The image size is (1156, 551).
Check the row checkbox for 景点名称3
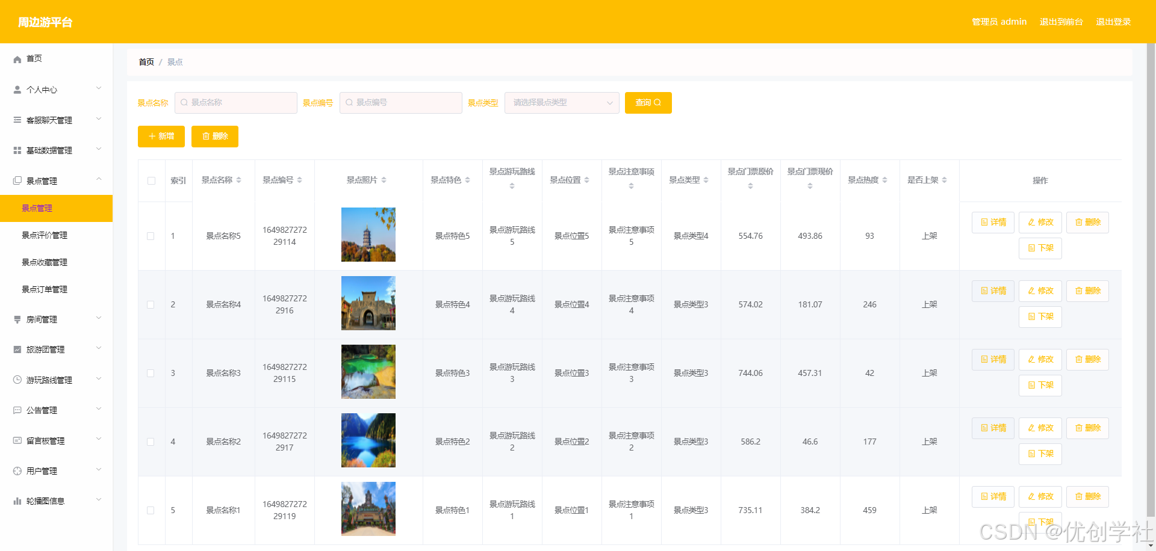pyautogui.click(x=151, y=373)
